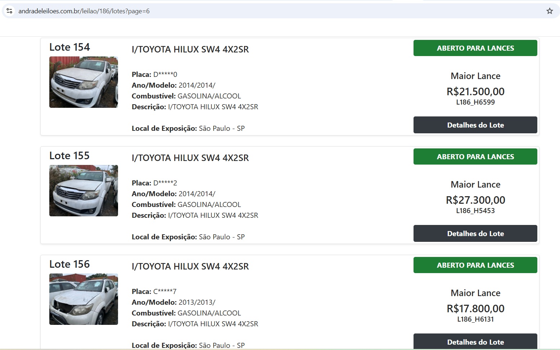The width and height of the screenshot is (560, 350).
Task: Open the Lote 156 vehicle photo
Action: (83, 299)
